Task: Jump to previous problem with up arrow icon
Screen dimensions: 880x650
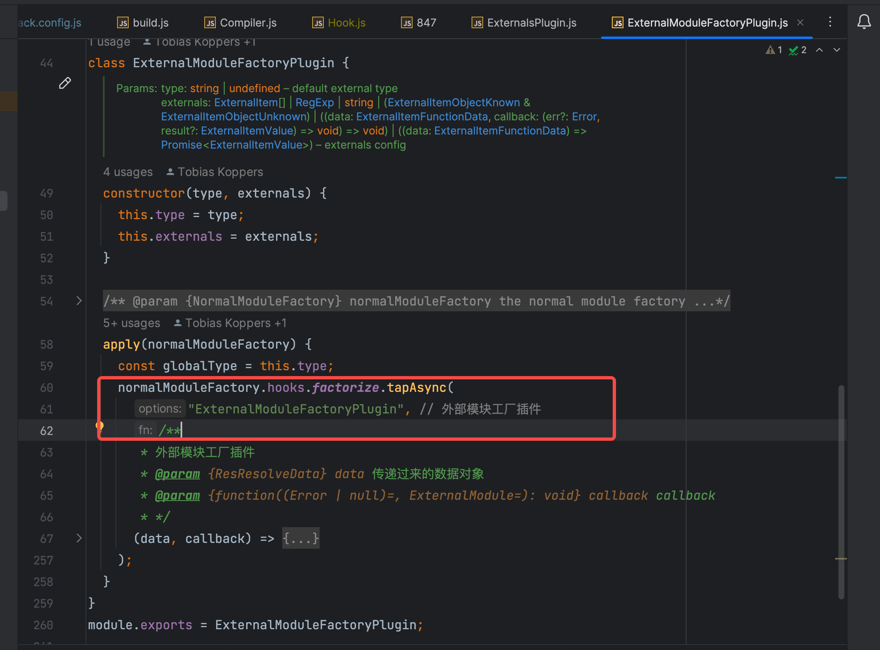Action: point(819,50)
